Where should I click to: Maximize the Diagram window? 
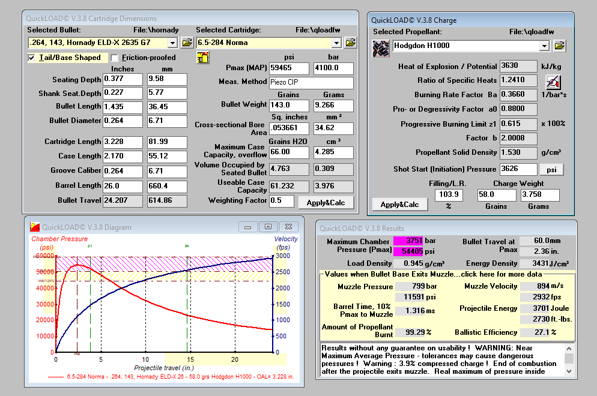click(268, 227)
